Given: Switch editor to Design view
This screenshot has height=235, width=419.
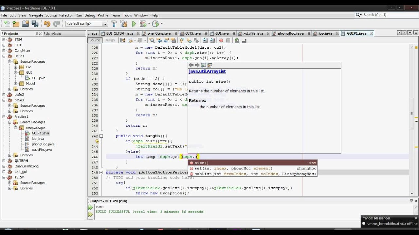Looking at the screenshot, I should coord(110,40).
